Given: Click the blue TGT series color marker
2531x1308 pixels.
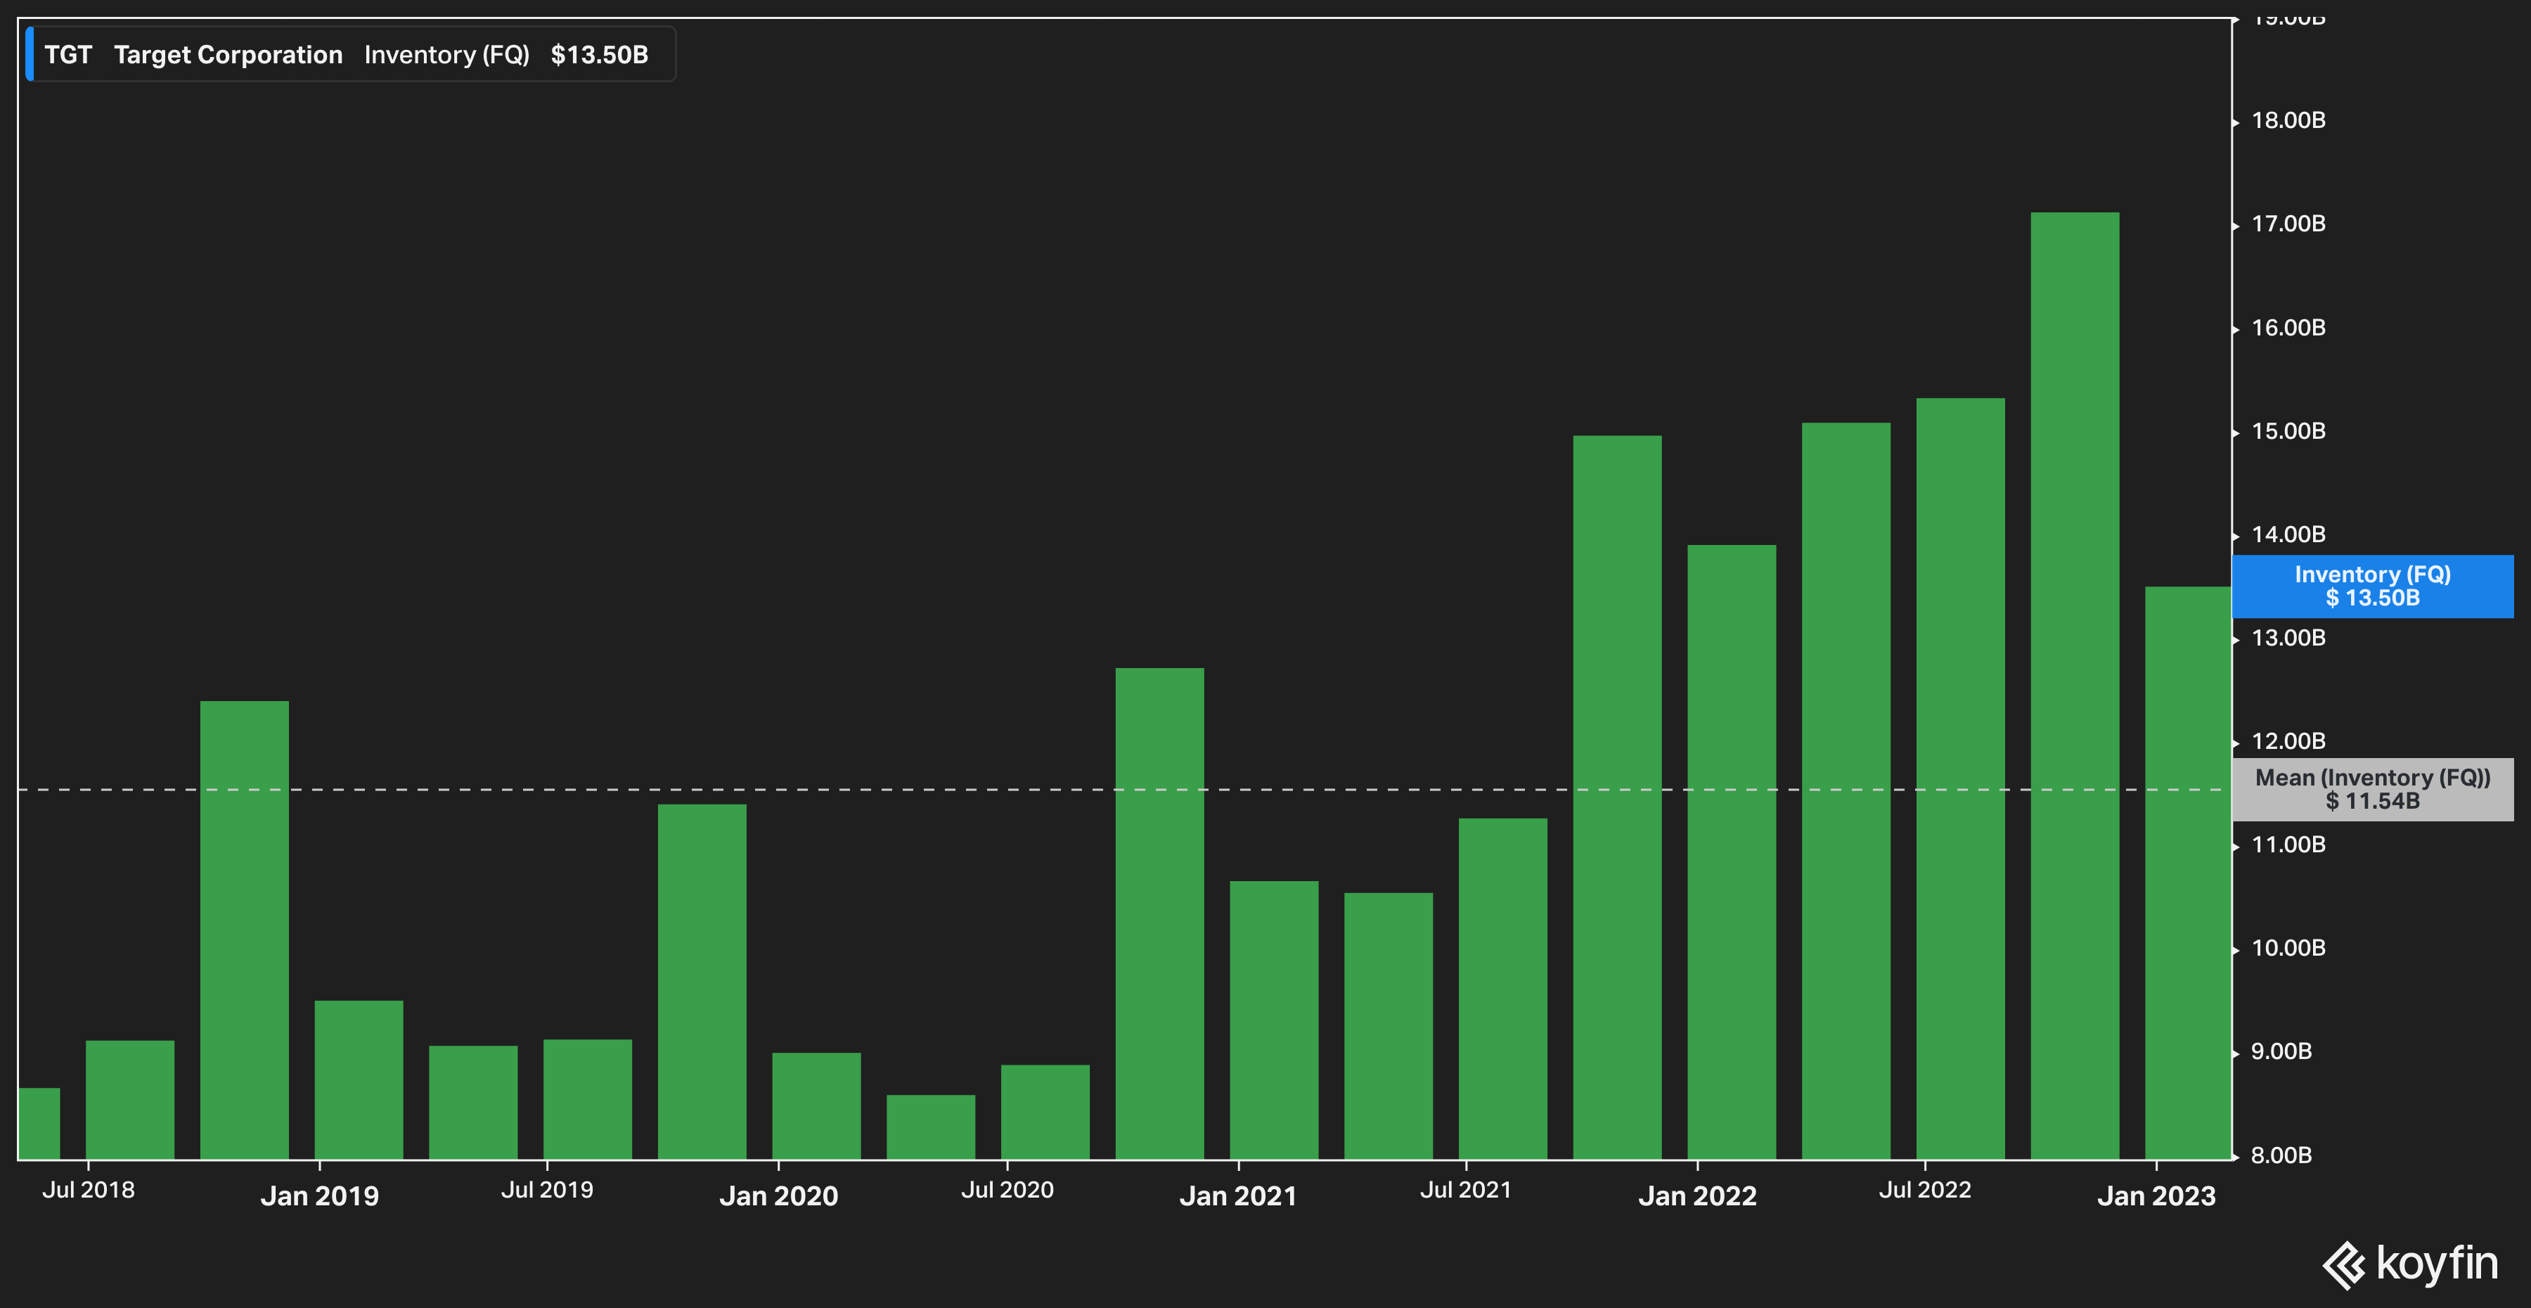Looking at the screenshot, I should pyautogui.click(x=30, y=55).
